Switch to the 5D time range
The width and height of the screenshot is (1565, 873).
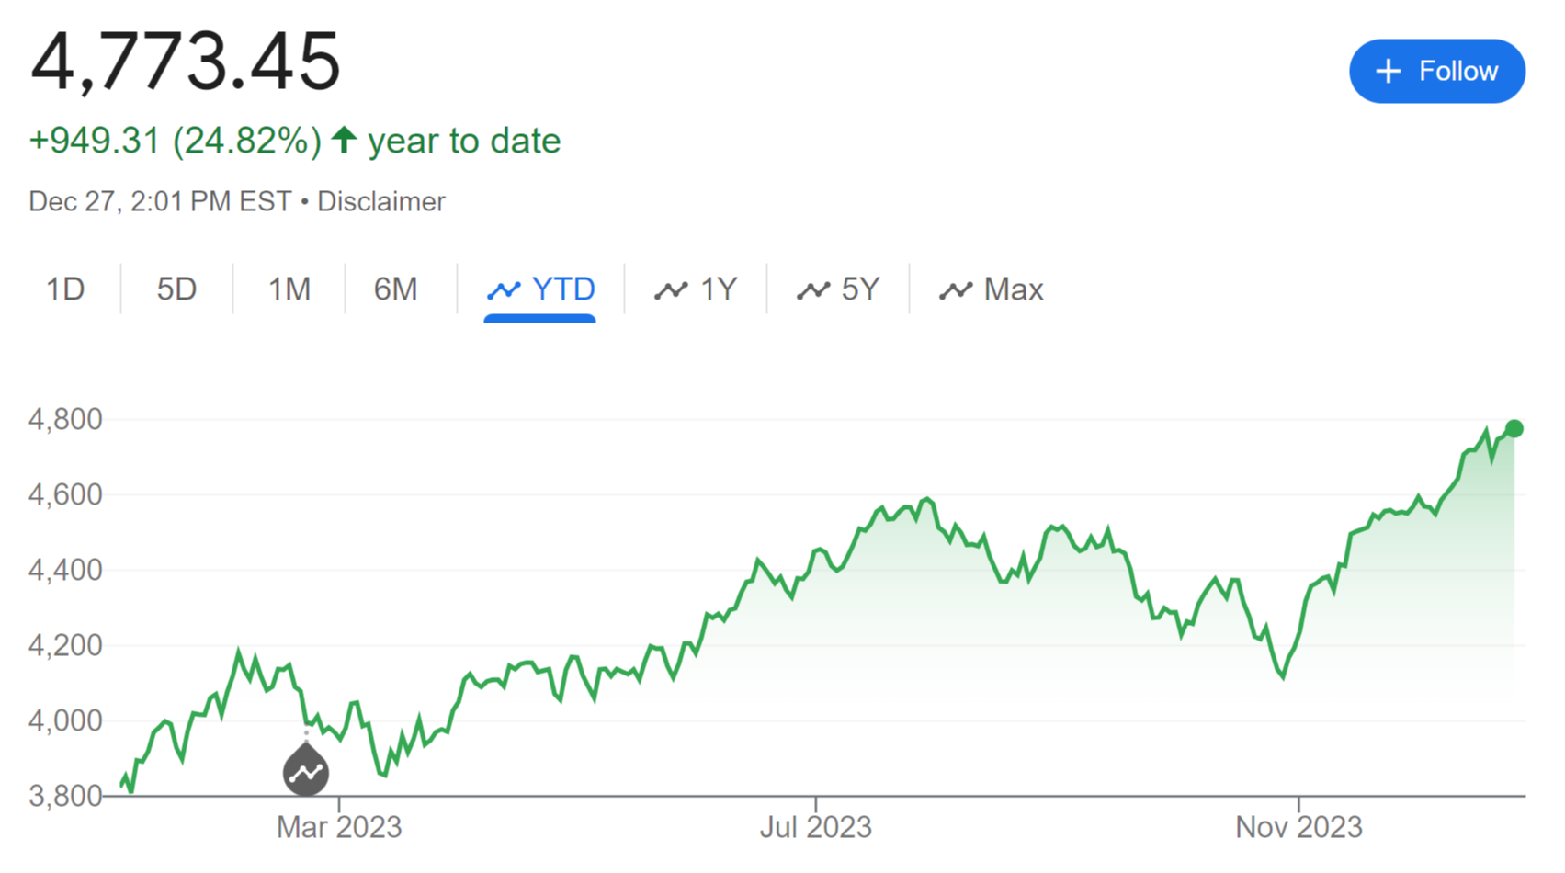point(176,289)
